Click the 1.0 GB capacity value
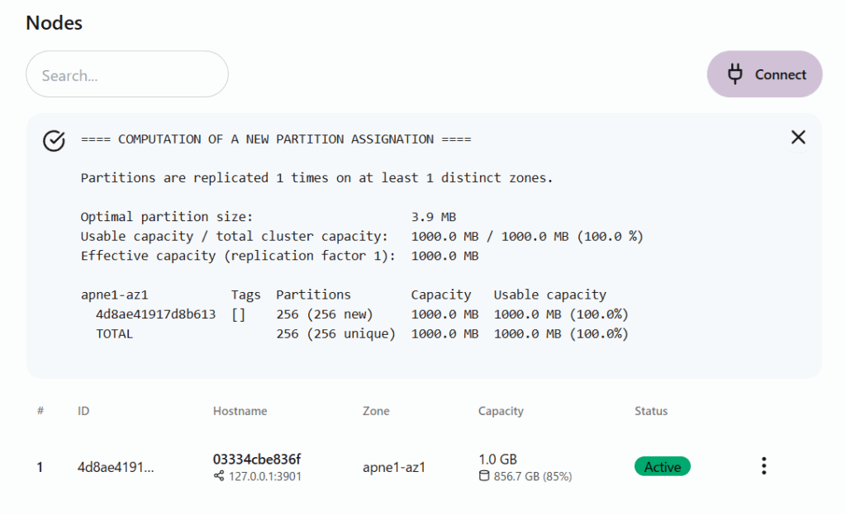This screenshot has width=846, height=514. [x=497, y=459]
